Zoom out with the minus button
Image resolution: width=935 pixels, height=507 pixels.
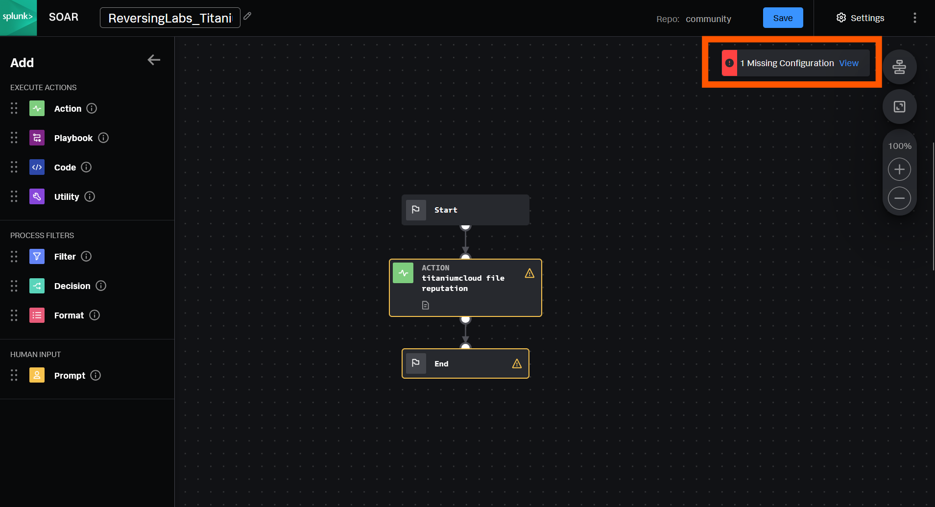pyautogui.click(x=899, y=198)
